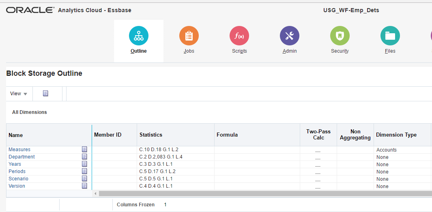Click the member icon in Version row
The height and width of the screenshot is (212, 432).
tap(84, 186)
